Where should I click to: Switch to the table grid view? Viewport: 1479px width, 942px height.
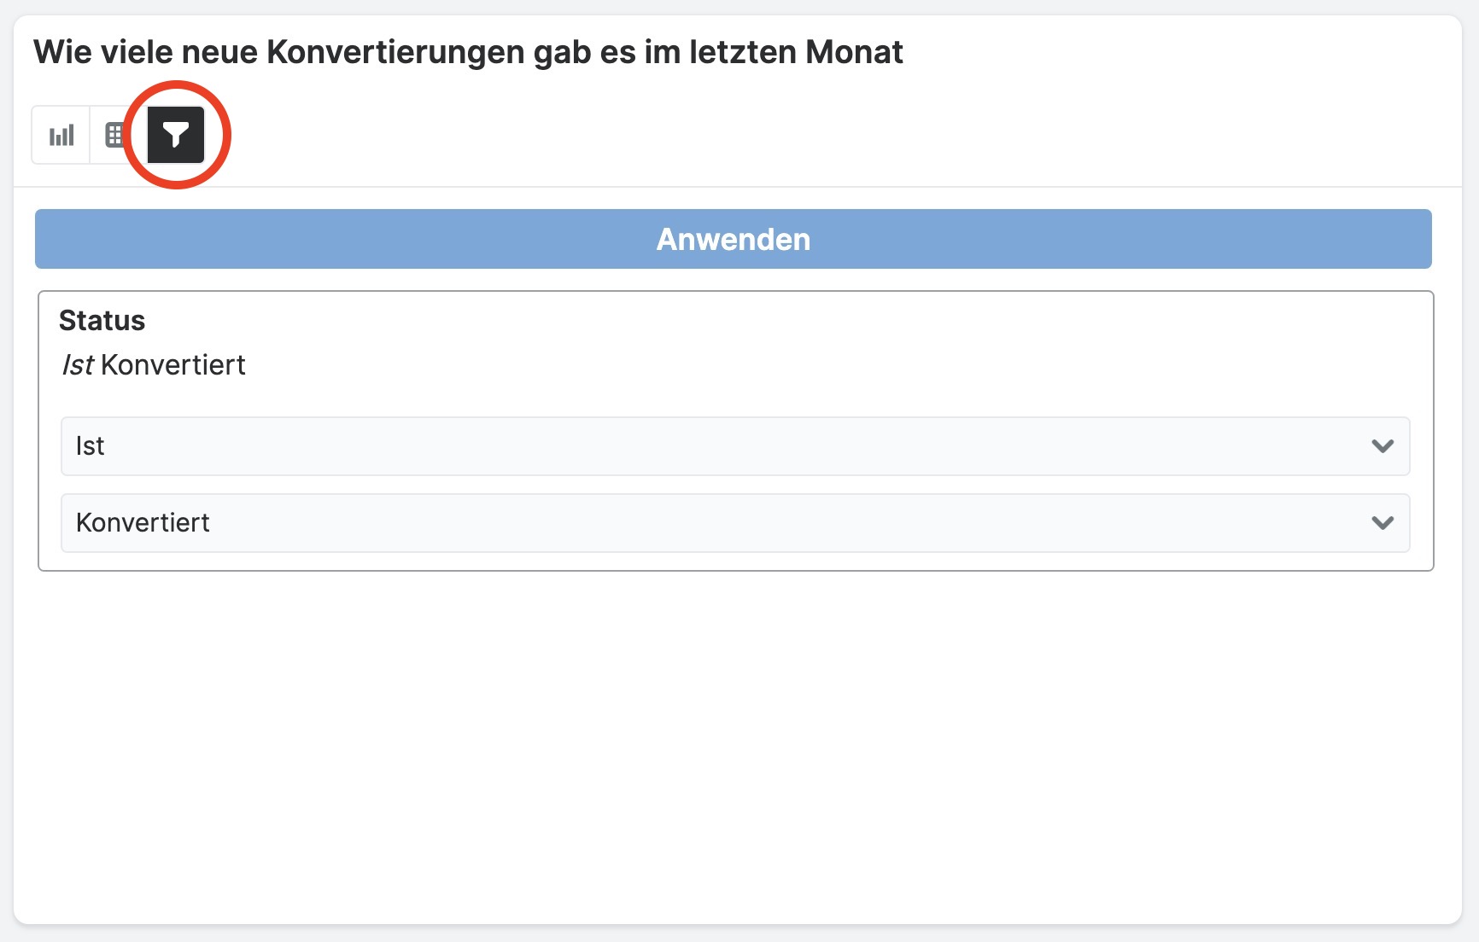point(114,135)
